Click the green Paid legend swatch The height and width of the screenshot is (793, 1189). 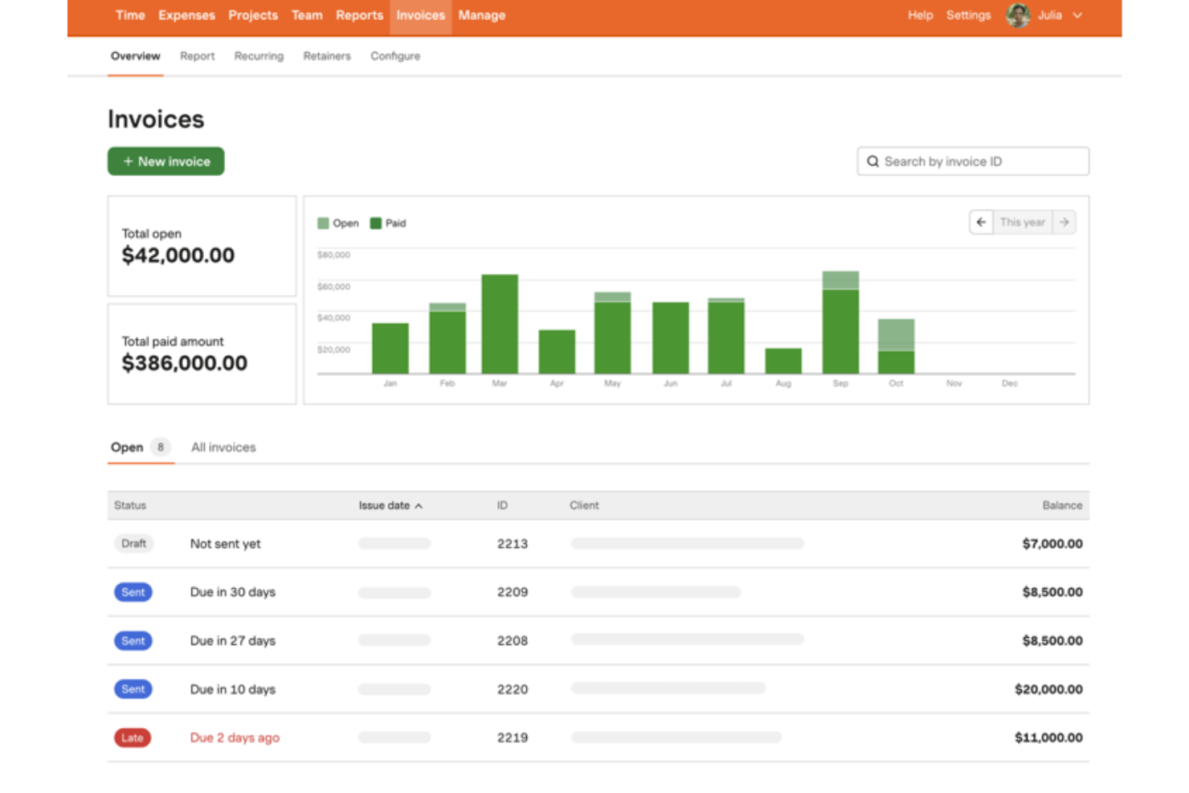coord(374,223)
